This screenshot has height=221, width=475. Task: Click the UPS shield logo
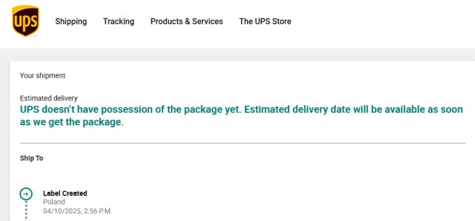click(26, 20)
